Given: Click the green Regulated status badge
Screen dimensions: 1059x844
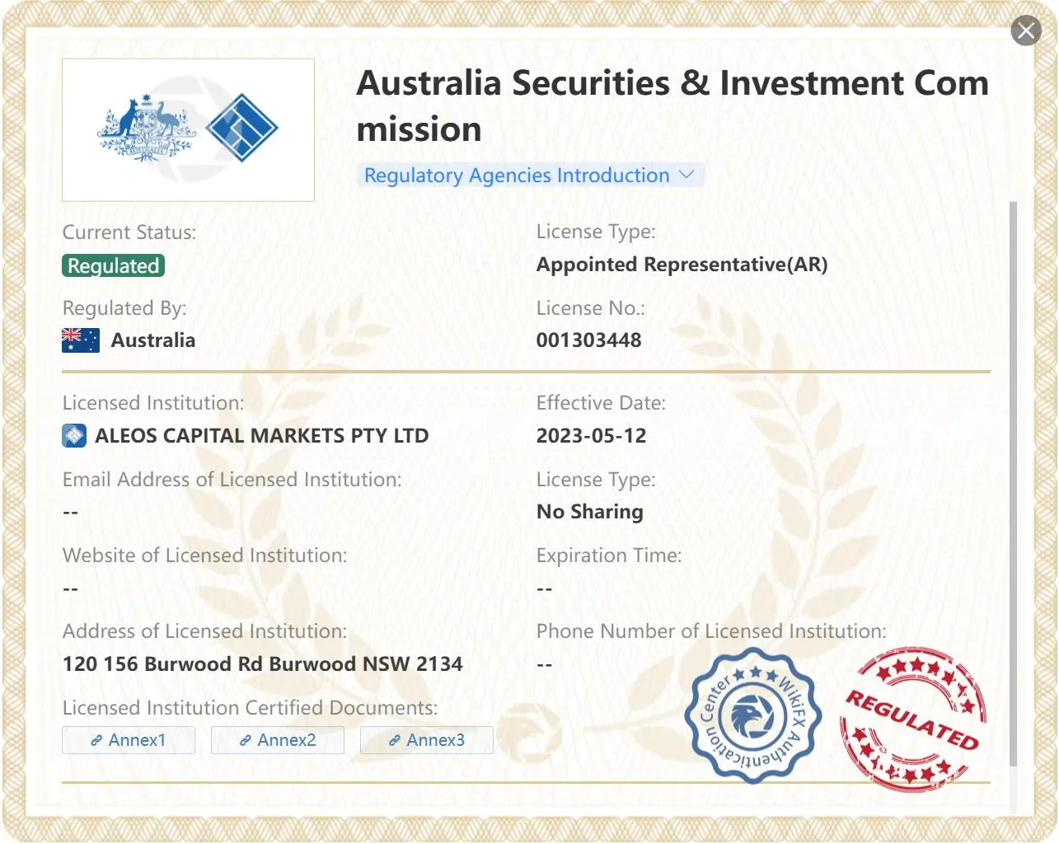Looking at the screenshot, I should [x=114, y=265].
